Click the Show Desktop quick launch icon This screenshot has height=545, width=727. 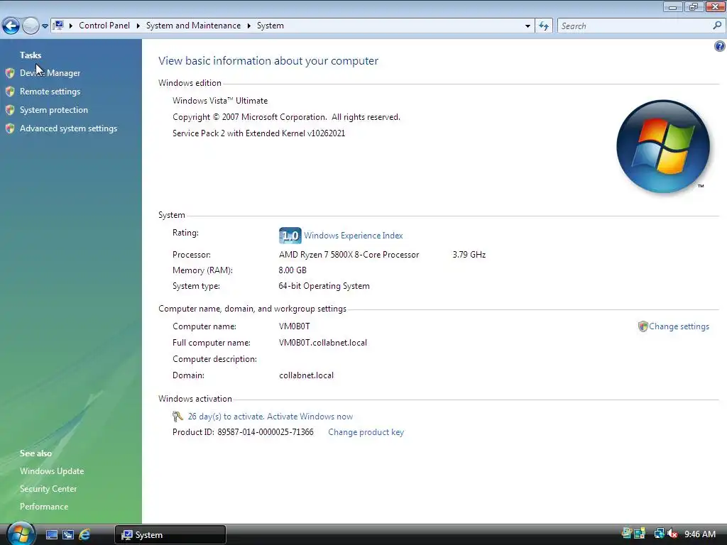tap(51, 535)
